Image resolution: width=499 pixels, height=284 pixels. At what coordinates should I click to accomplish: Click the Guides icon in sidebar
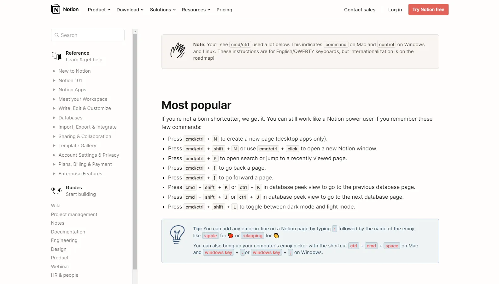click(x=56, y=190)
